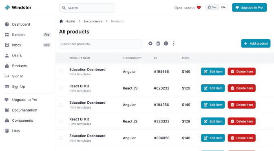Click the Upgrade to Pro header button
This screenshot has height=151, width=274.
[250, 7]
